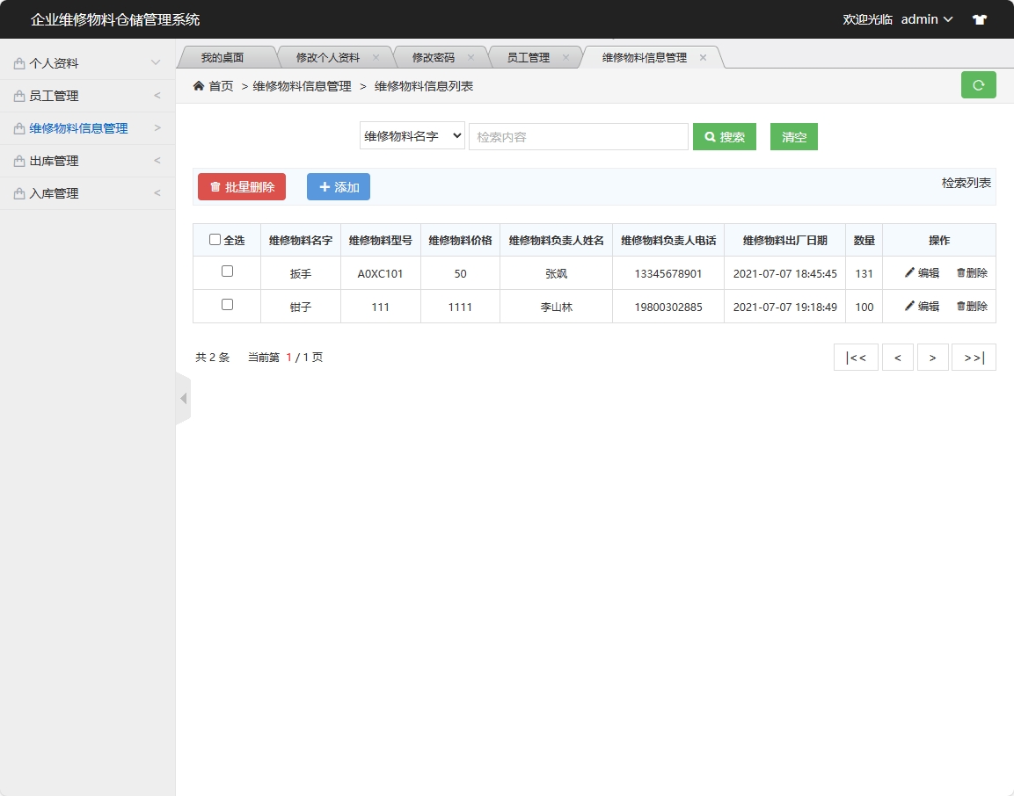Image resolution: width=1014 pixels, height=796 pixels.
Task: Click the edit pencil icon for 扳手
Action: (909, 272)
